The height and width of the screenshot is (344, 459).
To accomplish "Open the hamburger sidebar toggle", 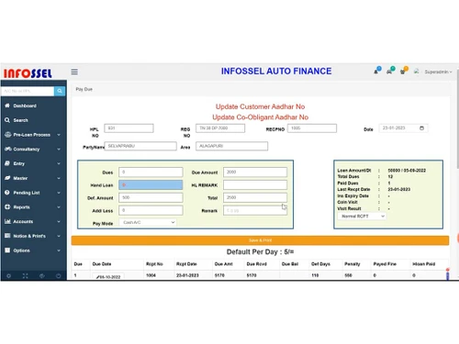I will point(74,72).
